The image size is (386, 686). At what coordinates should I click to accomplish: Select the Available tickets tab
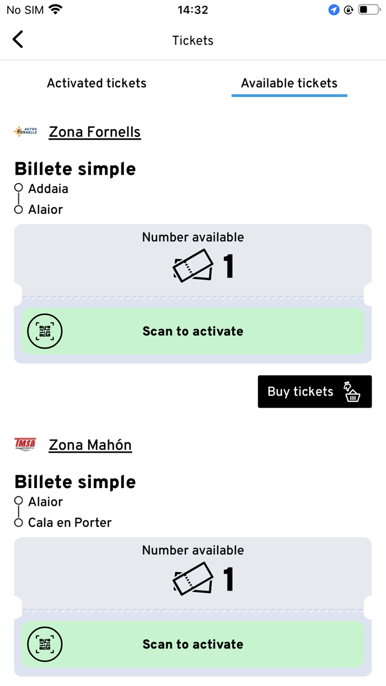tap(289, 83)
